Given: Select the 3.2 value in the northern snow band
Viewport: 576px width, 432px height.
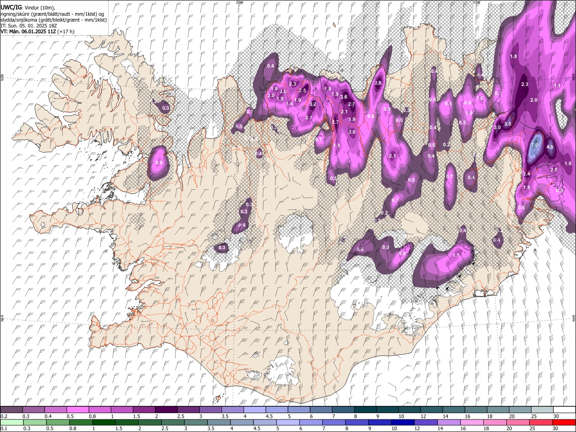Looking at the screenshot, I should click(313, 104).
